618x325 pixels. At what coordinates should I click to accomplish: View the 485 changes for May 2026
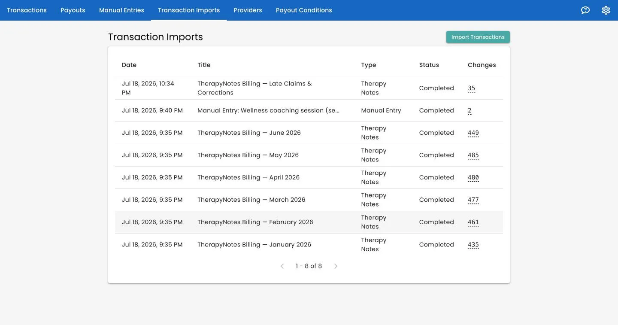tap(473, 155)
